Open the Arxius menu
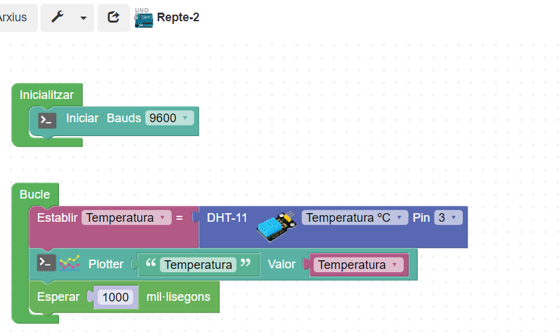The image size is (559, 332). pyautogui.click(x=13, y=17)
